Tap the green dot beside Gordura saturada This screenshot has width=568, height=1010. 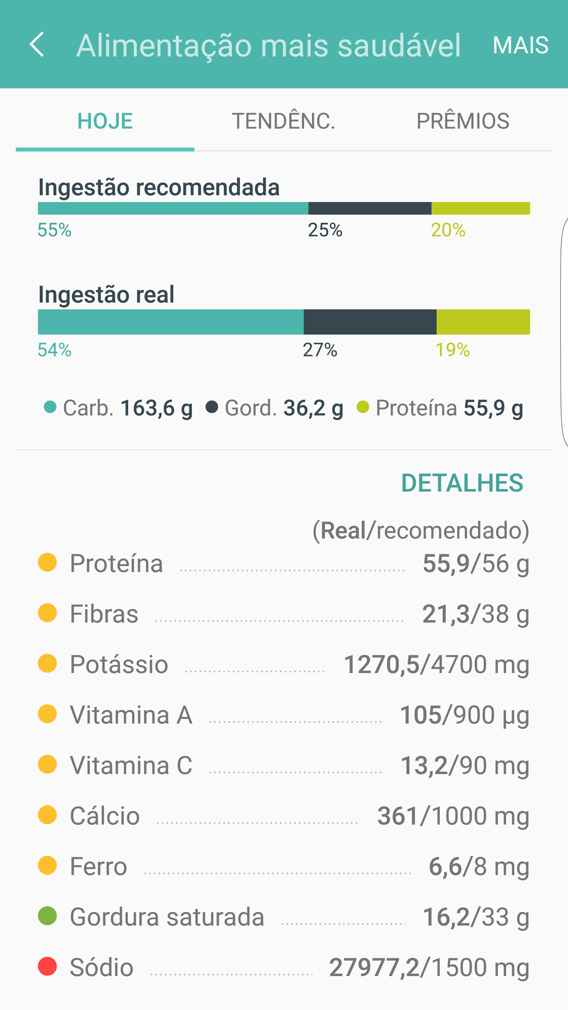tap(47, 916)
